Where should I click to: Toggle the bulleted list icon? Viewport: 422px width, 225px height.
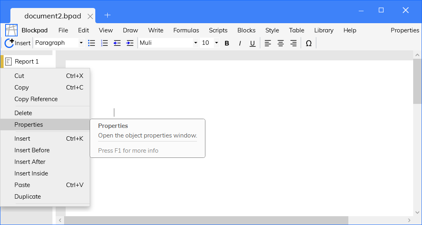92,43
